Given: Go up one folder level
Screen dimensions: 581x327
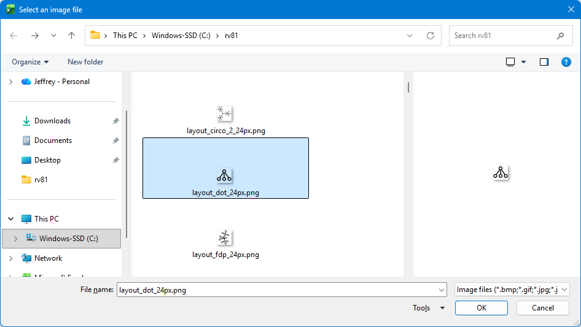Looking at the screenshot, I should (x=71, y=36).
